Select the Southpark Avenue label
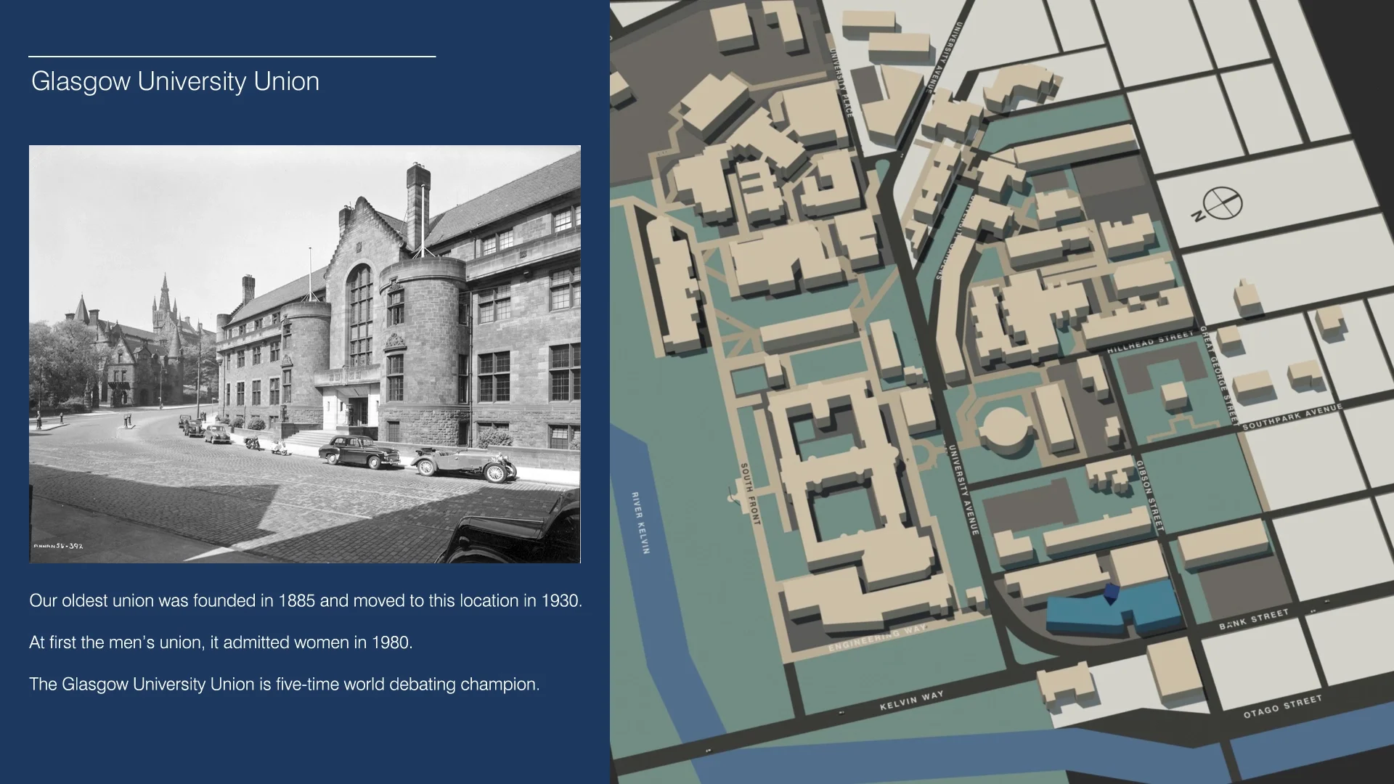1394x784 pixels. point(1292,417)
